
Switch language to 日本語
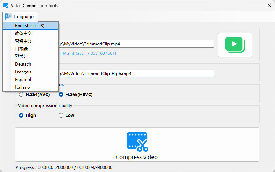click(x=30, y=48)
